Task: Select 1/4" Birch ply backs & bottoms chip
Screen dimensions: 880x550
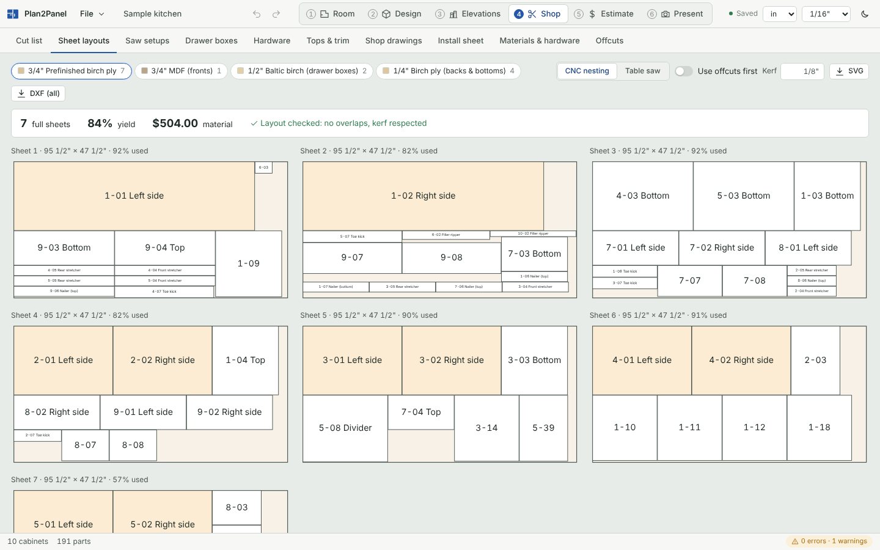Action: (449, 71)
